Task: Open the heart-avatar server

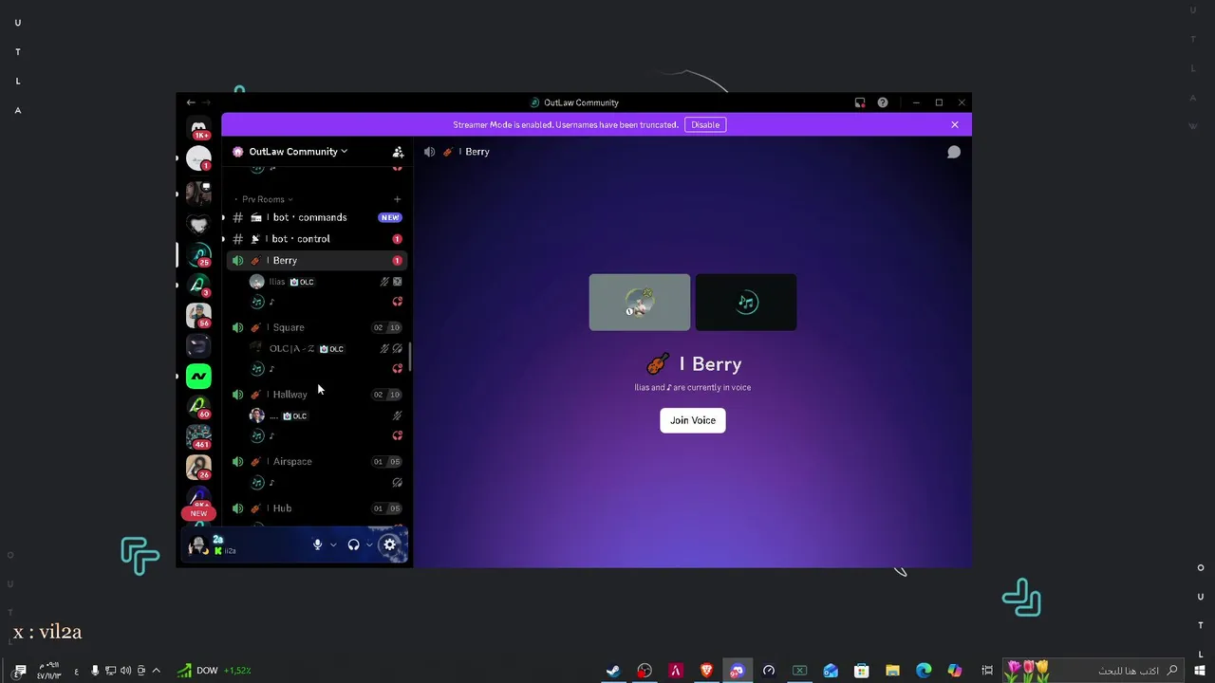Action: (198, 224)
